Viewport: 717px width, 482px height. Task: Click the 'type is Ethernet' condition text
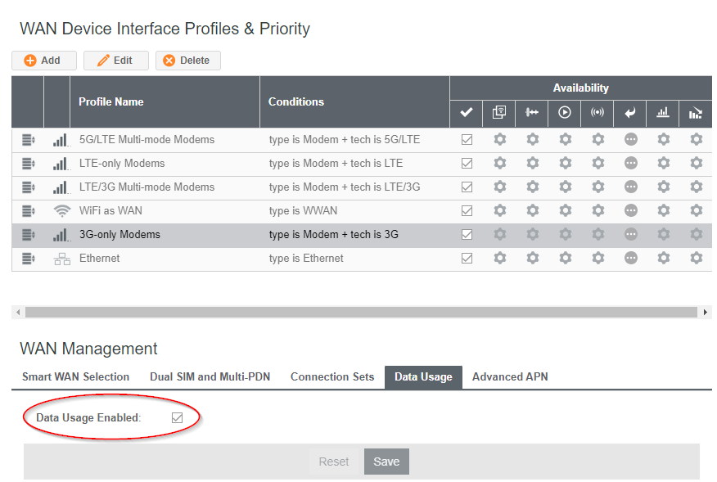pos(306,259)
